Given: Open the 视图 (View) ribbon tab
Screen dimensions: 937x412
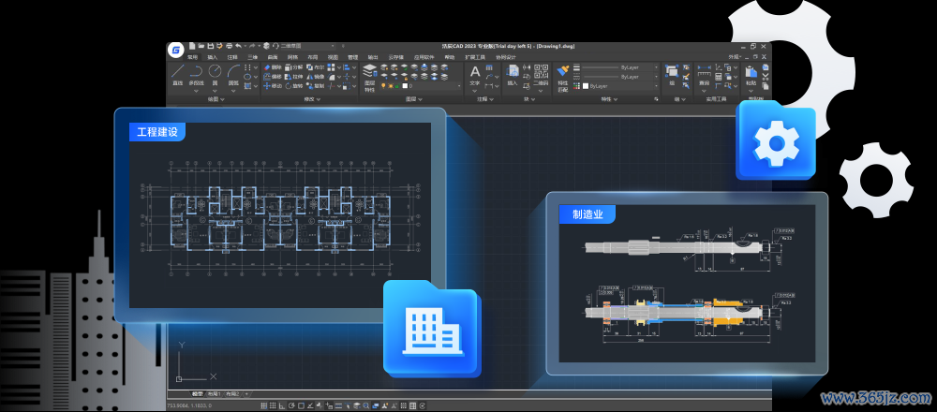Looking at the screenshot, I should click(333, 57).
